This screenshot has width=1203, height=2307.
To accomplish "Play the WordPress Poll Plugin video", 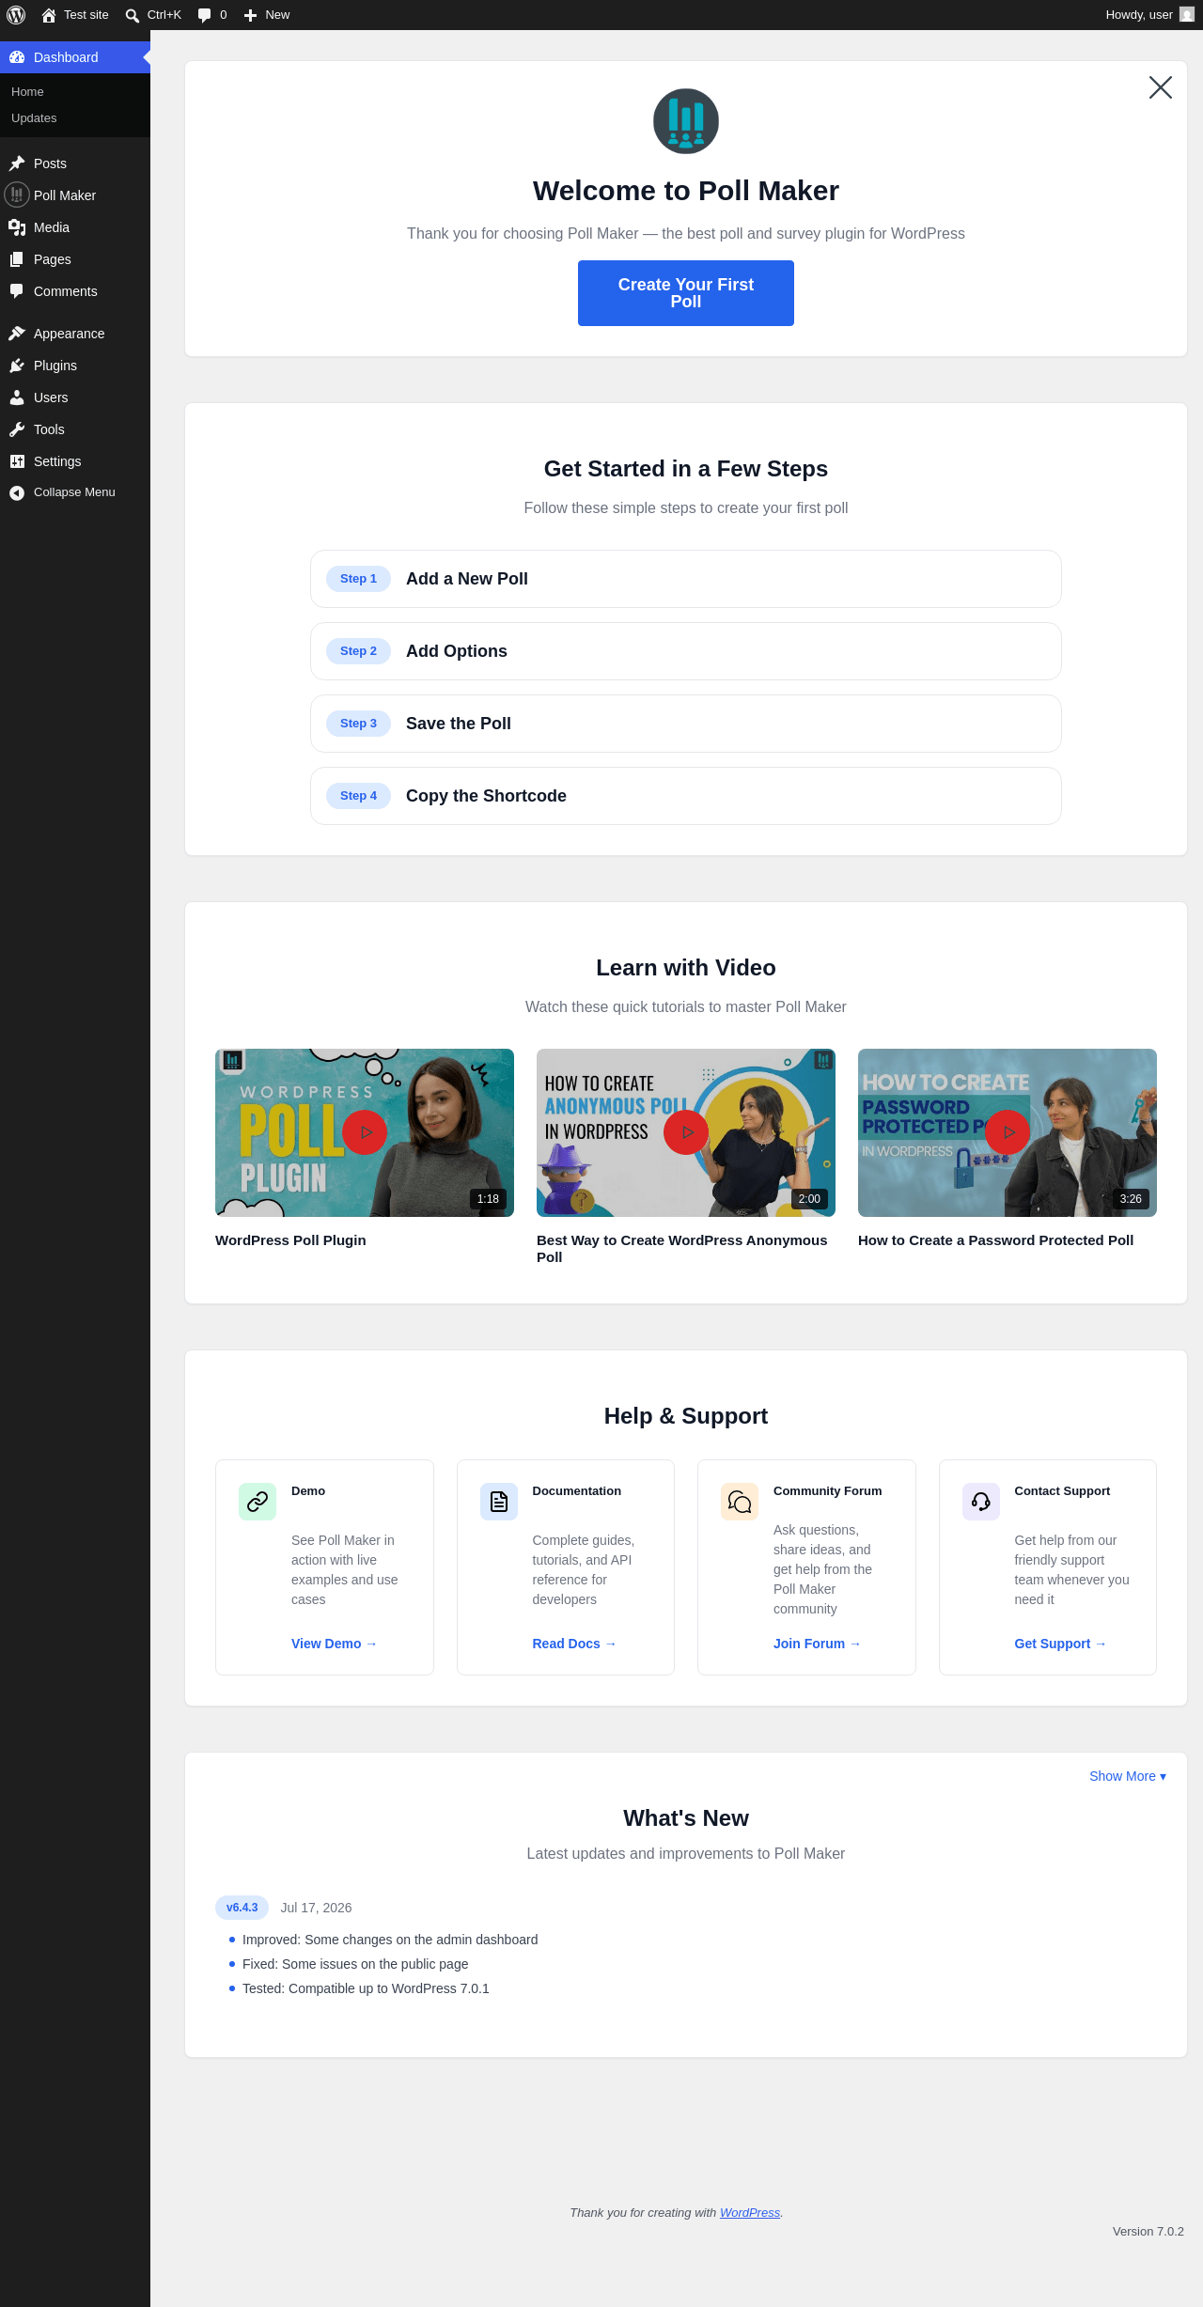I will coord(365,1132).
